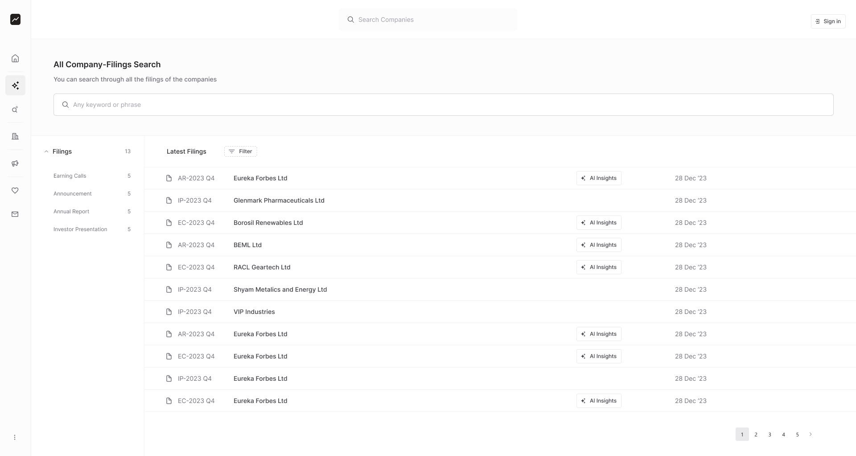Image resolution: width=856 pixels, height=456 pixels.
Task: Open VIP Industries filing
Action: (x=254, y=312)
